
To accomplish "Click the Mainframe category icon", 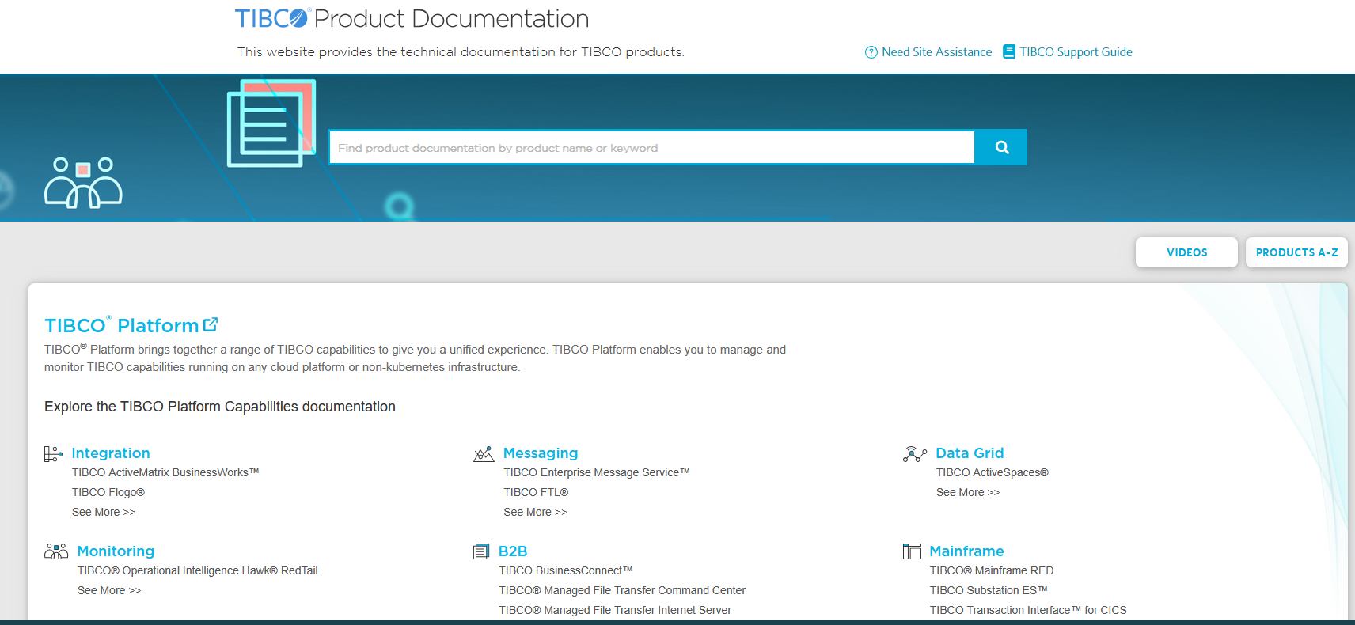I will (x=912, y=551).
